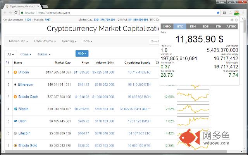The height and width of the screenshot is (155, 248).
Task: Click the Markets count 7067 link
Action: click(48, 20)
